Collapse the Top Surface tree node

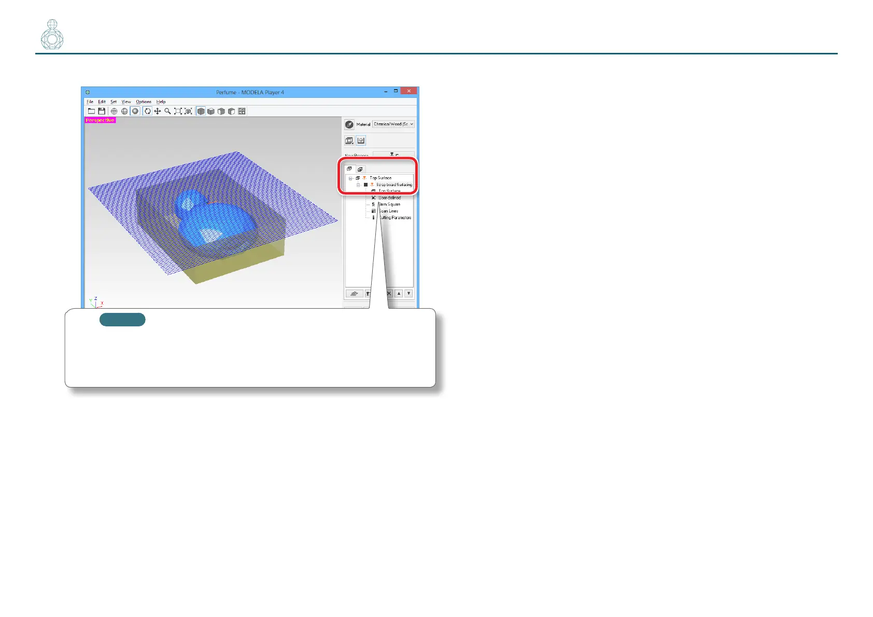(350, 178)
